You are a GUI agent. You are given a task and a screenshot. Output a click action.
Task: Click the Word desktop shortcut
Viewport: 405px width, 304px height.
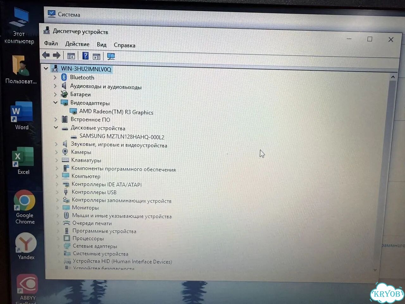(22, 116)
